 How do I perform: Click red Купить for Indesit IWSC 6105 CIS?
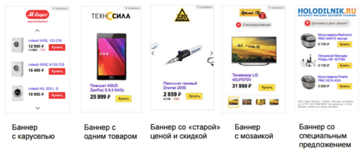click(57, 72)
